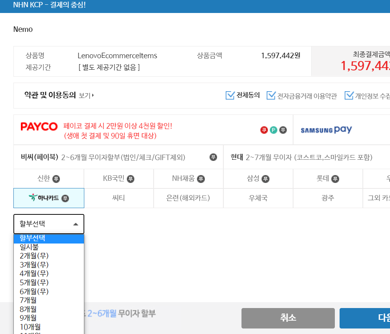The height and width of the screenshot is (334, 390).
Task: Select 일시불 lump-sum option
Action: click(x=49, y=247)
